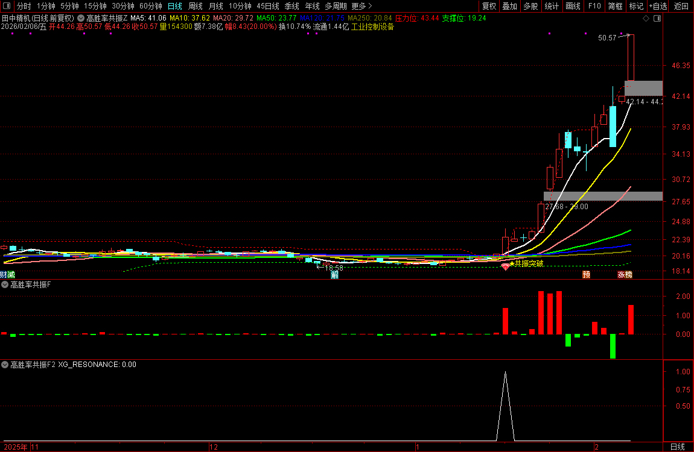The width and height of the screenshot is (694, 452).
Task: Click the 复权 button
Action: click(489, 6)
